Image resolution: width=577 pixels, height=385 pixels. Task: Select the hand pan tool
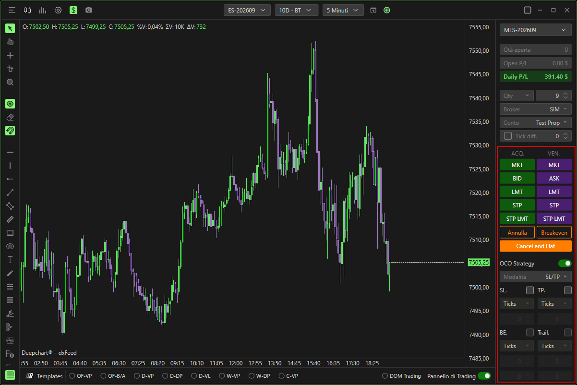(x=10, y=42)
